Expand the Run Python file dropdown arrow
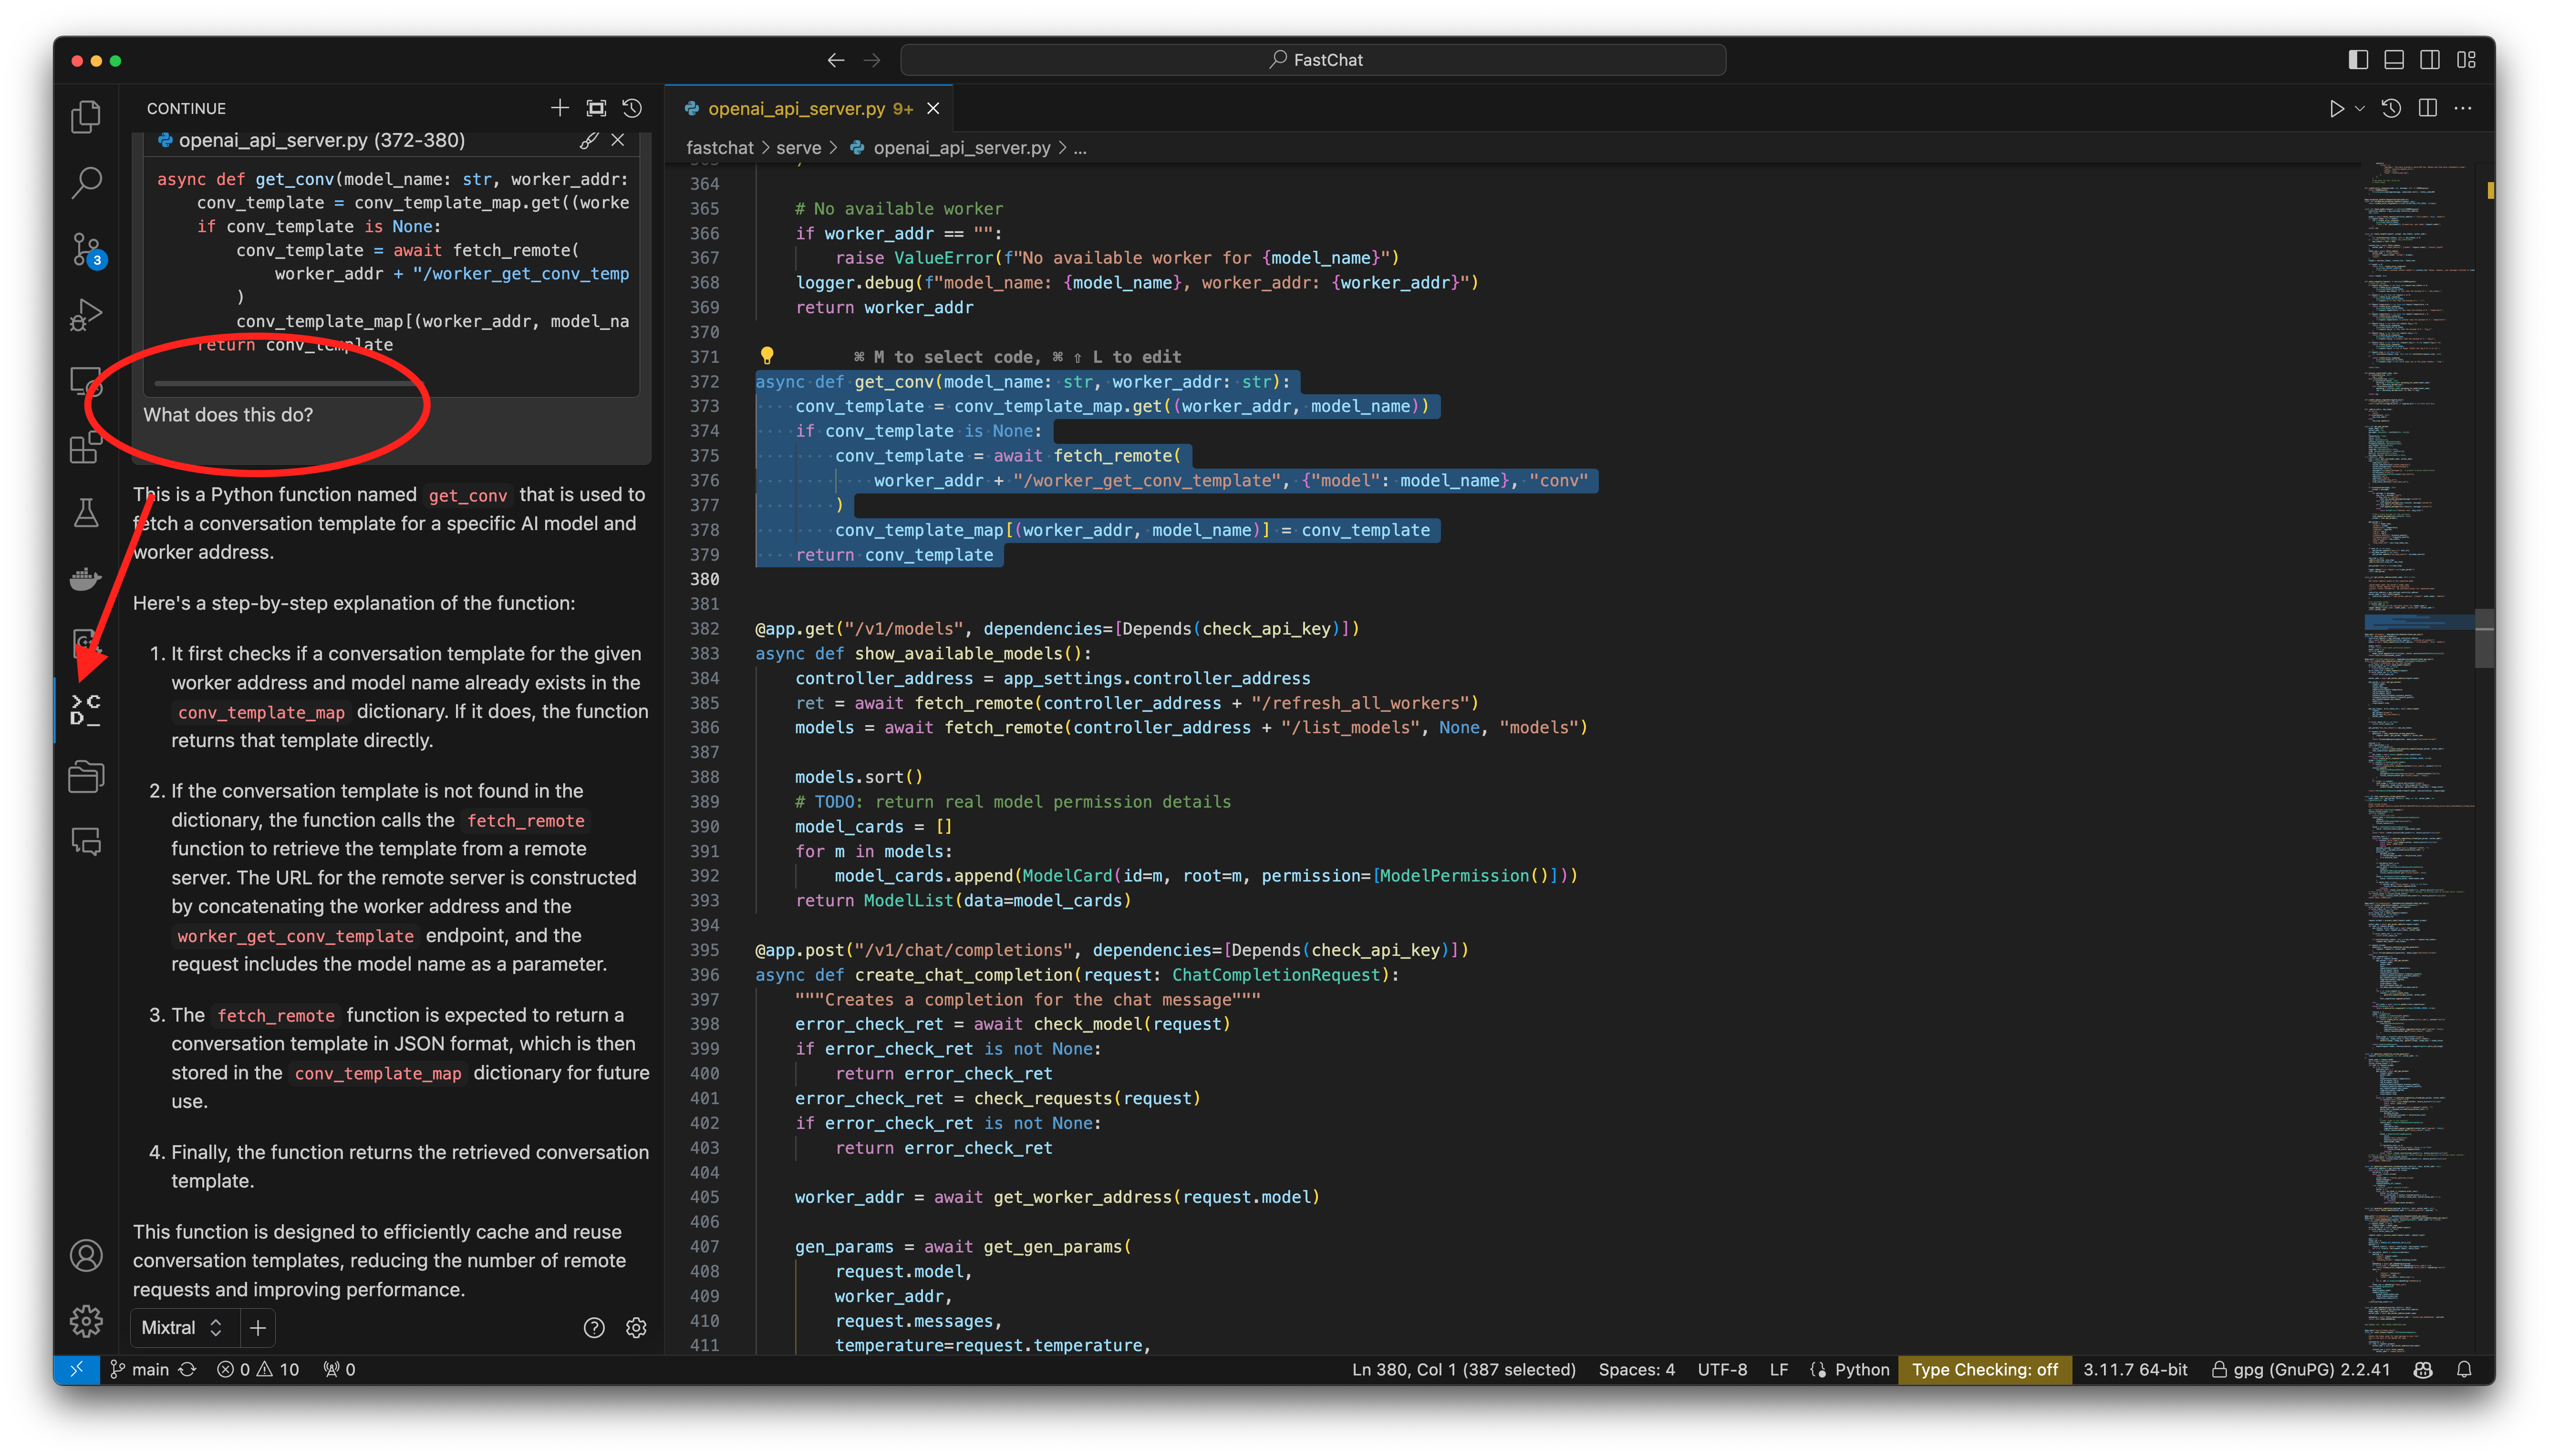Screen dimensions: 2549x1456 point(2360,108)
